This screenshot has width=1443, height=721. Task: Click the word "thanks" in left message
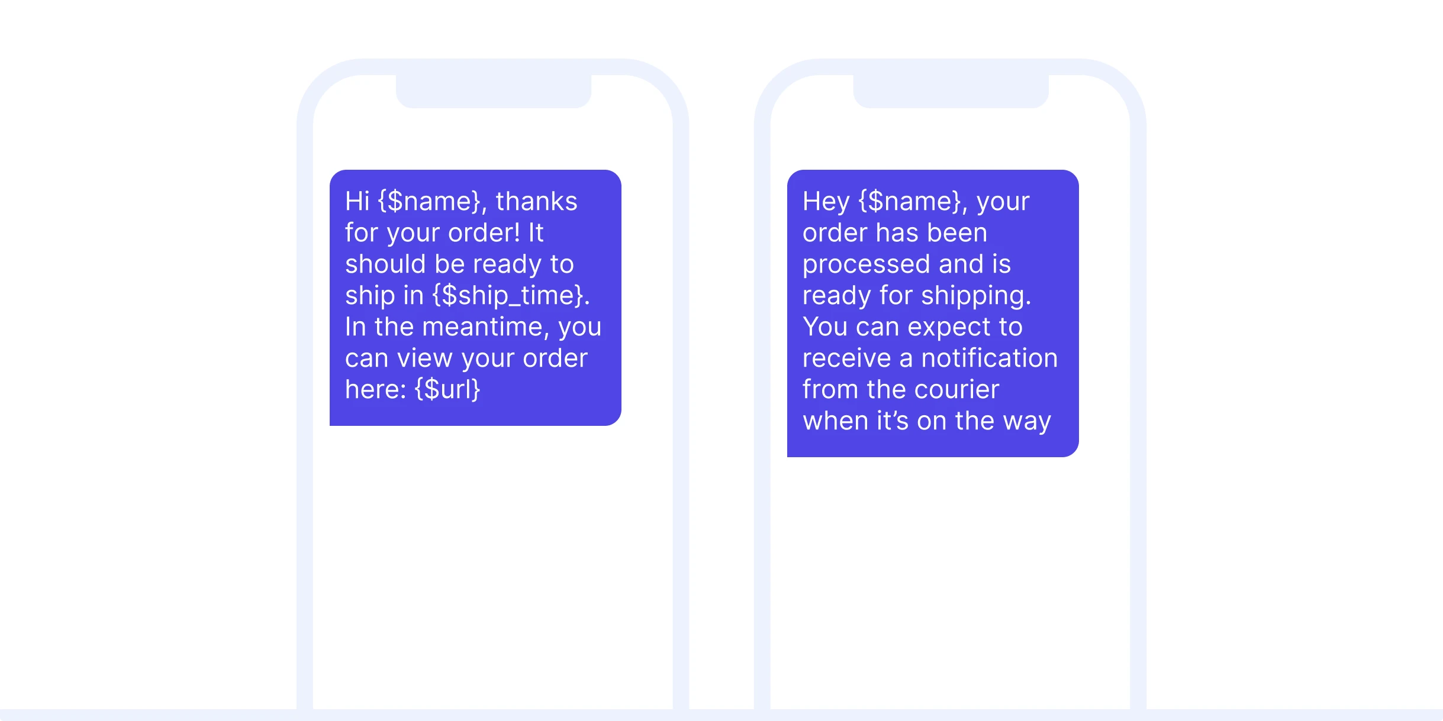click(536, 202)
